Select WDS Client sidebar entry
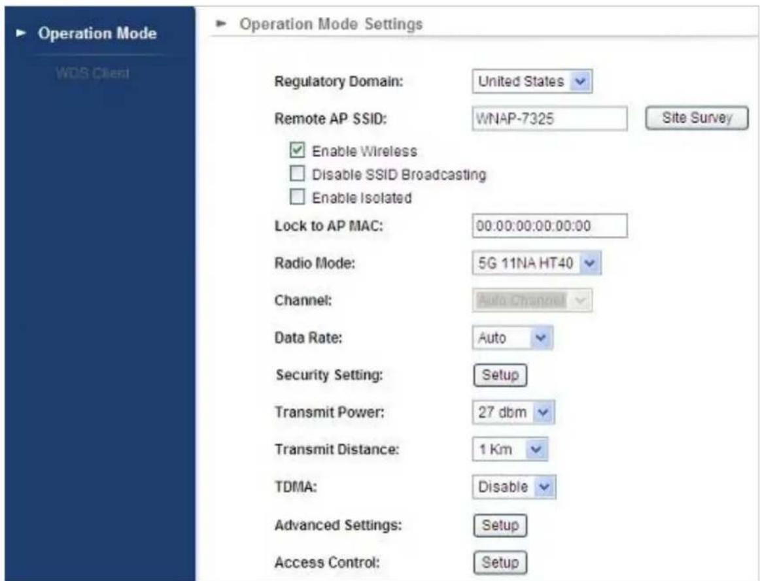 coord(92,74)
